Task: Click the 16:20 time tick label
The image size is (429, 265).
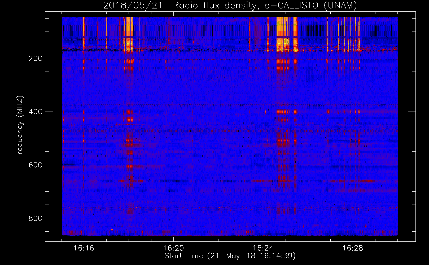Action: point(173,248)
